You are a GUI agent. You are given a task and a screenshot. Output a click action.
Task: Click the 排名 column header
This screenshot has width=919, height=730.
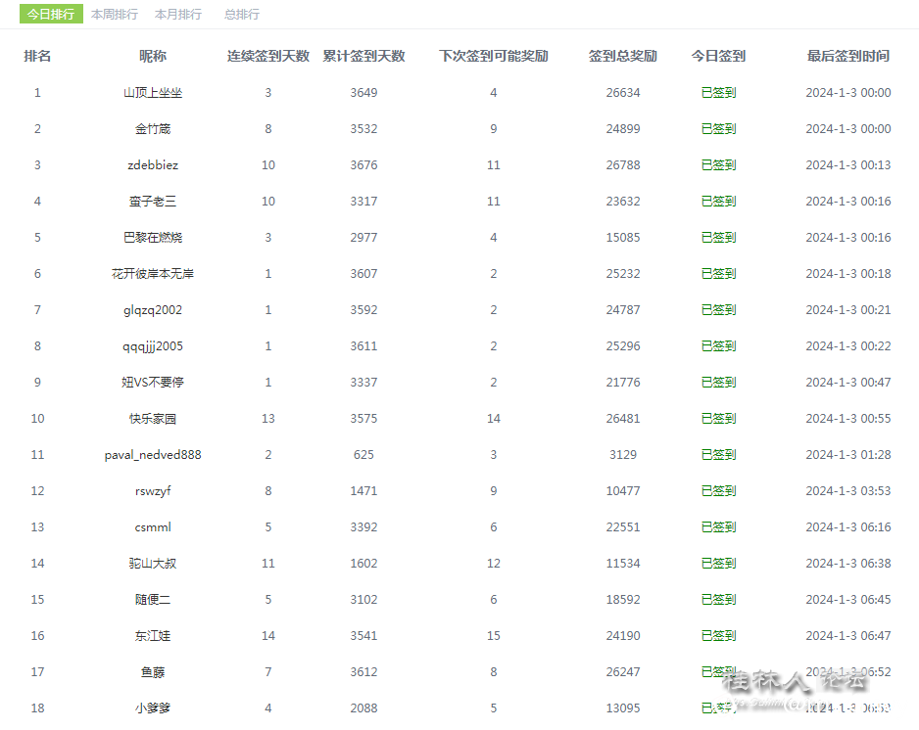37,56
